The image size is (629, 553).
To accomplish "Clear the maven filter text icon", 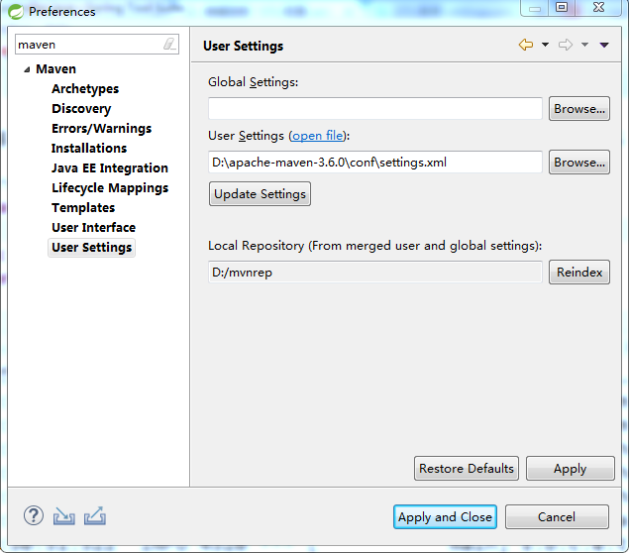I will coord(169,45).
